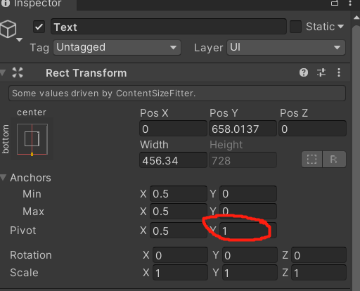Screen dimensions: 360x291
Task: Click the Pos Z field
Action: (312, 129)
